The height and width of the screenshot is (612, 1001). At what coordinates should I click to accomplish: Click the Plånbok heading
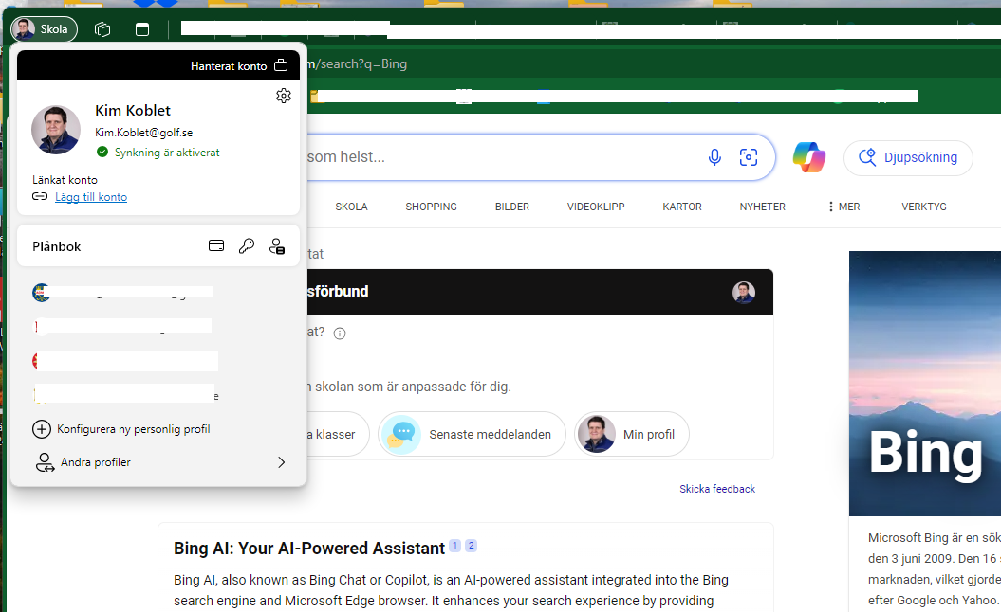pos(57,246)
